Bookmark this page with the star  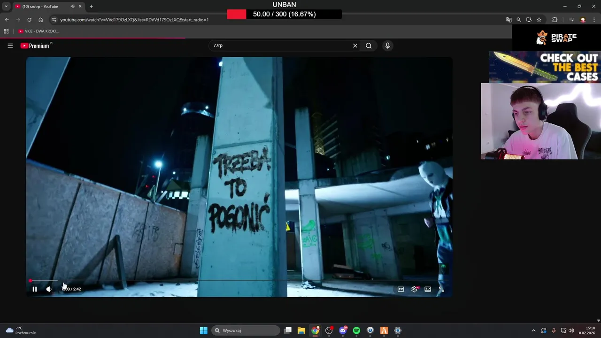coord(539,20)
